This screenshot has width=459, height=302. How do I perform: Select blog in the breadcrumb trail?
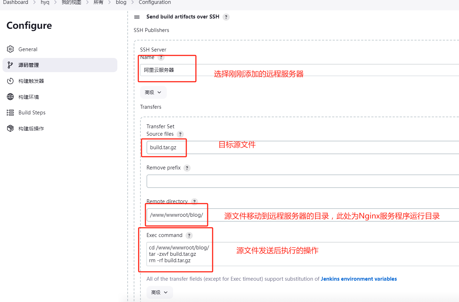[x=121, y=2]
